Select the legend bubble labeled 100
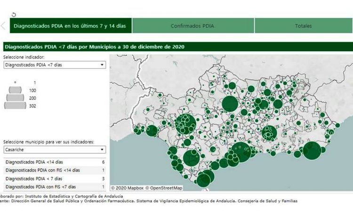This screenshot has width=353, height=211. tap(15, 90)
